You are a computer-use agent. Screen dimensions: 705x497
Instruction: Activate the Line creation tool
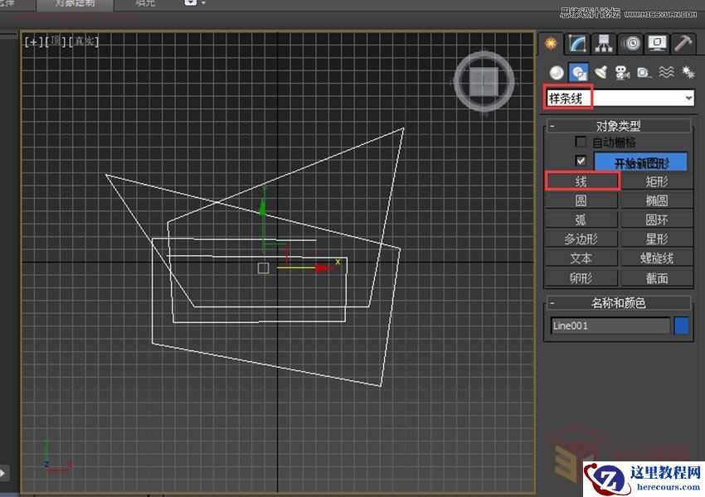click(x=581, y=181)
